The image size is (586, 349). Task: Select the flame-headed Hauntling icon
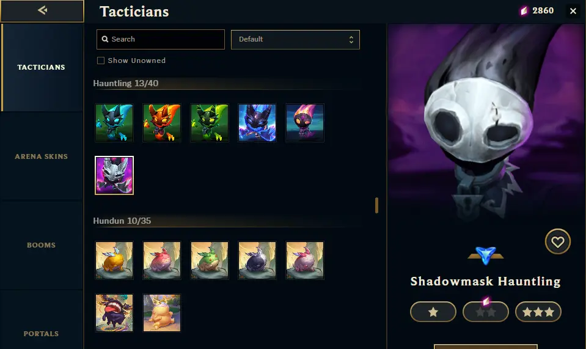coord(305,123)
